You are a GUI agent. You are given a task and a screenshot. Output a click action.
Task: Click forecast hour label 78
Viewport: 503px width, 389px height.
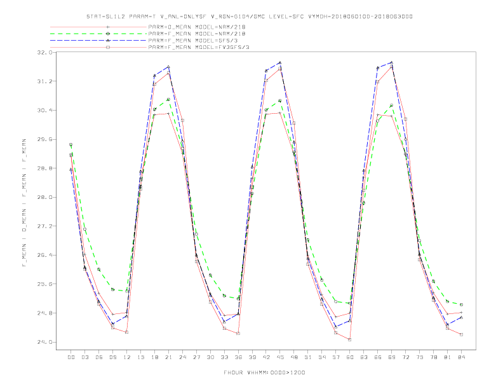point(434,357)
